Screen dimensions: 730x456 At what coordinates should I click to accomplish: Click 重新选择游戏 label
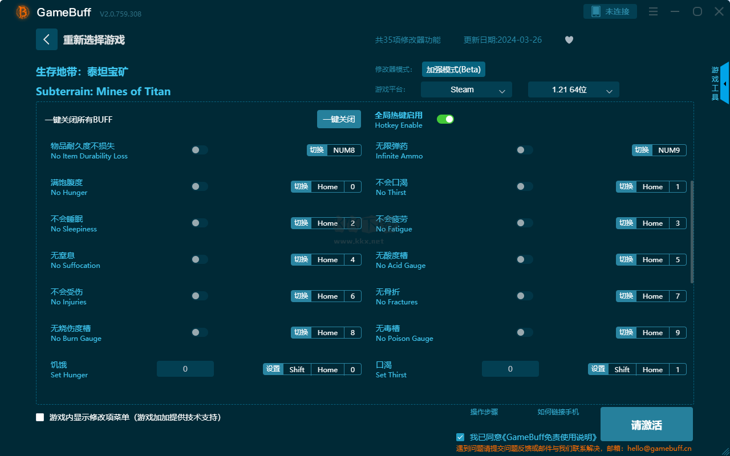94,40
